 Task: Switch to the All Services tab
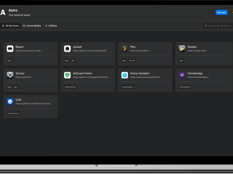[x=10, y=26]
